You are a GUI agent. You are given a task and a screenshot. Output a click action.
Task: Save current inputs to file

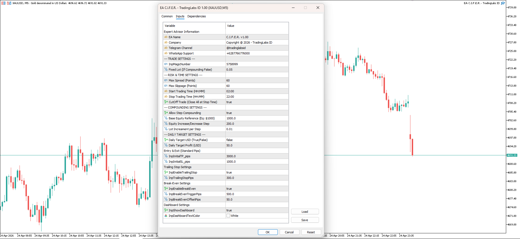(x=305, y=220)
